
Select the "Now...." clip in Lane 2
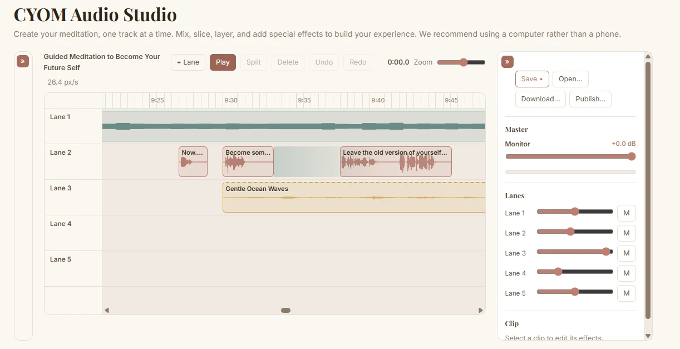pos(193,161)
